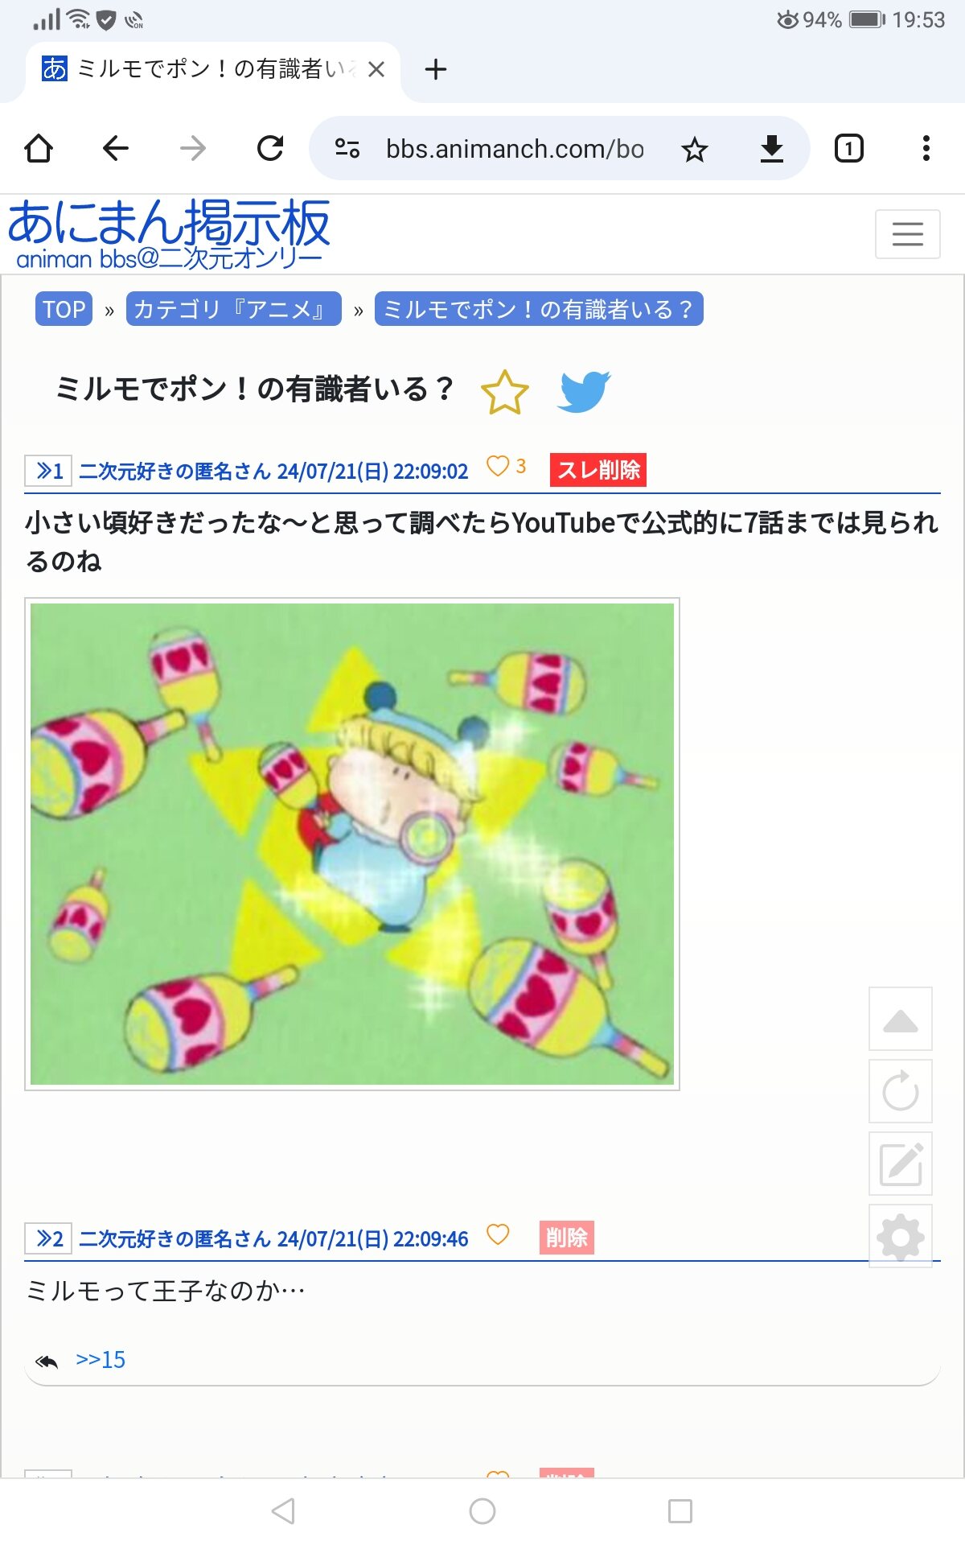Open the カテゴリ『アニメ』 breadcrumb
965x1545 pixels.
tap(234, 309)
